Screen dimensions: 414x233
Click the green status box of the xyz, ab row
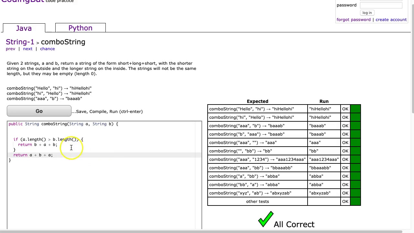[x=355, y=193]
